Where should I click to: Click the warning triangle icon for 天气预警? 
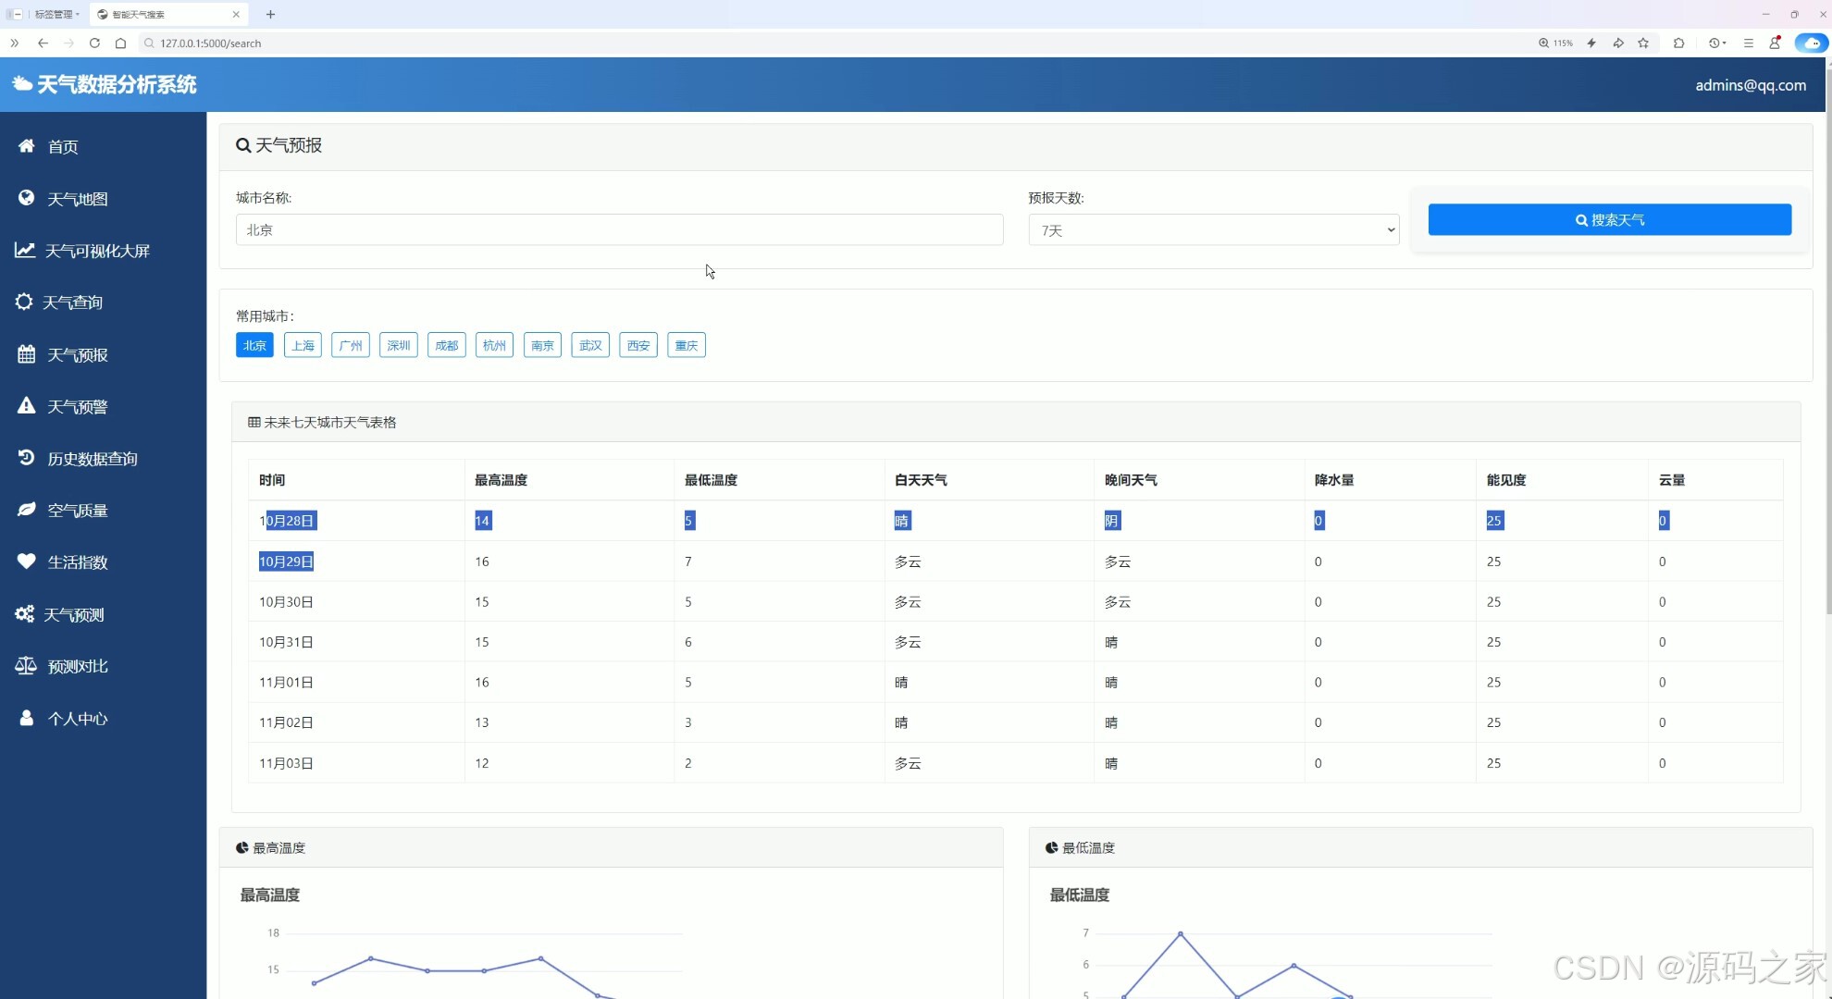(x=26, y=406)
